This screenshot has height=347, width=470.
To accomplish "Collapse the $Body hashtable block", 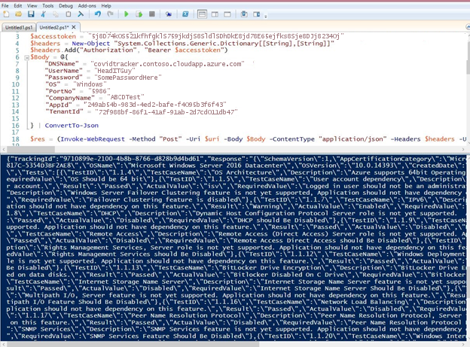I will pos(26,57).
